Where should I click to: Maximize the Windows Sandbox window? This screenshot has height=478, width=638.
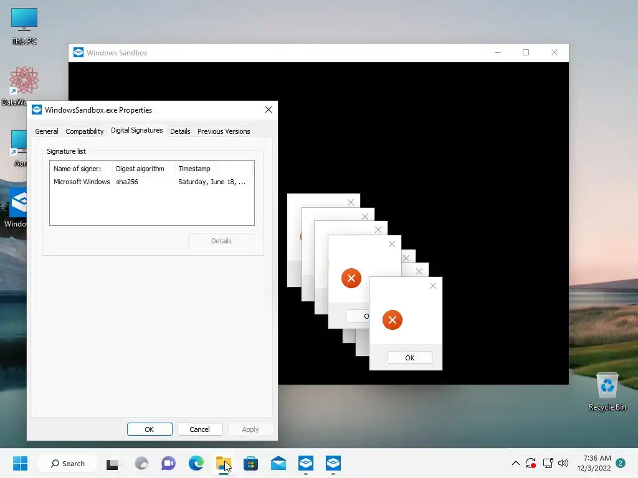coord(526,52)
